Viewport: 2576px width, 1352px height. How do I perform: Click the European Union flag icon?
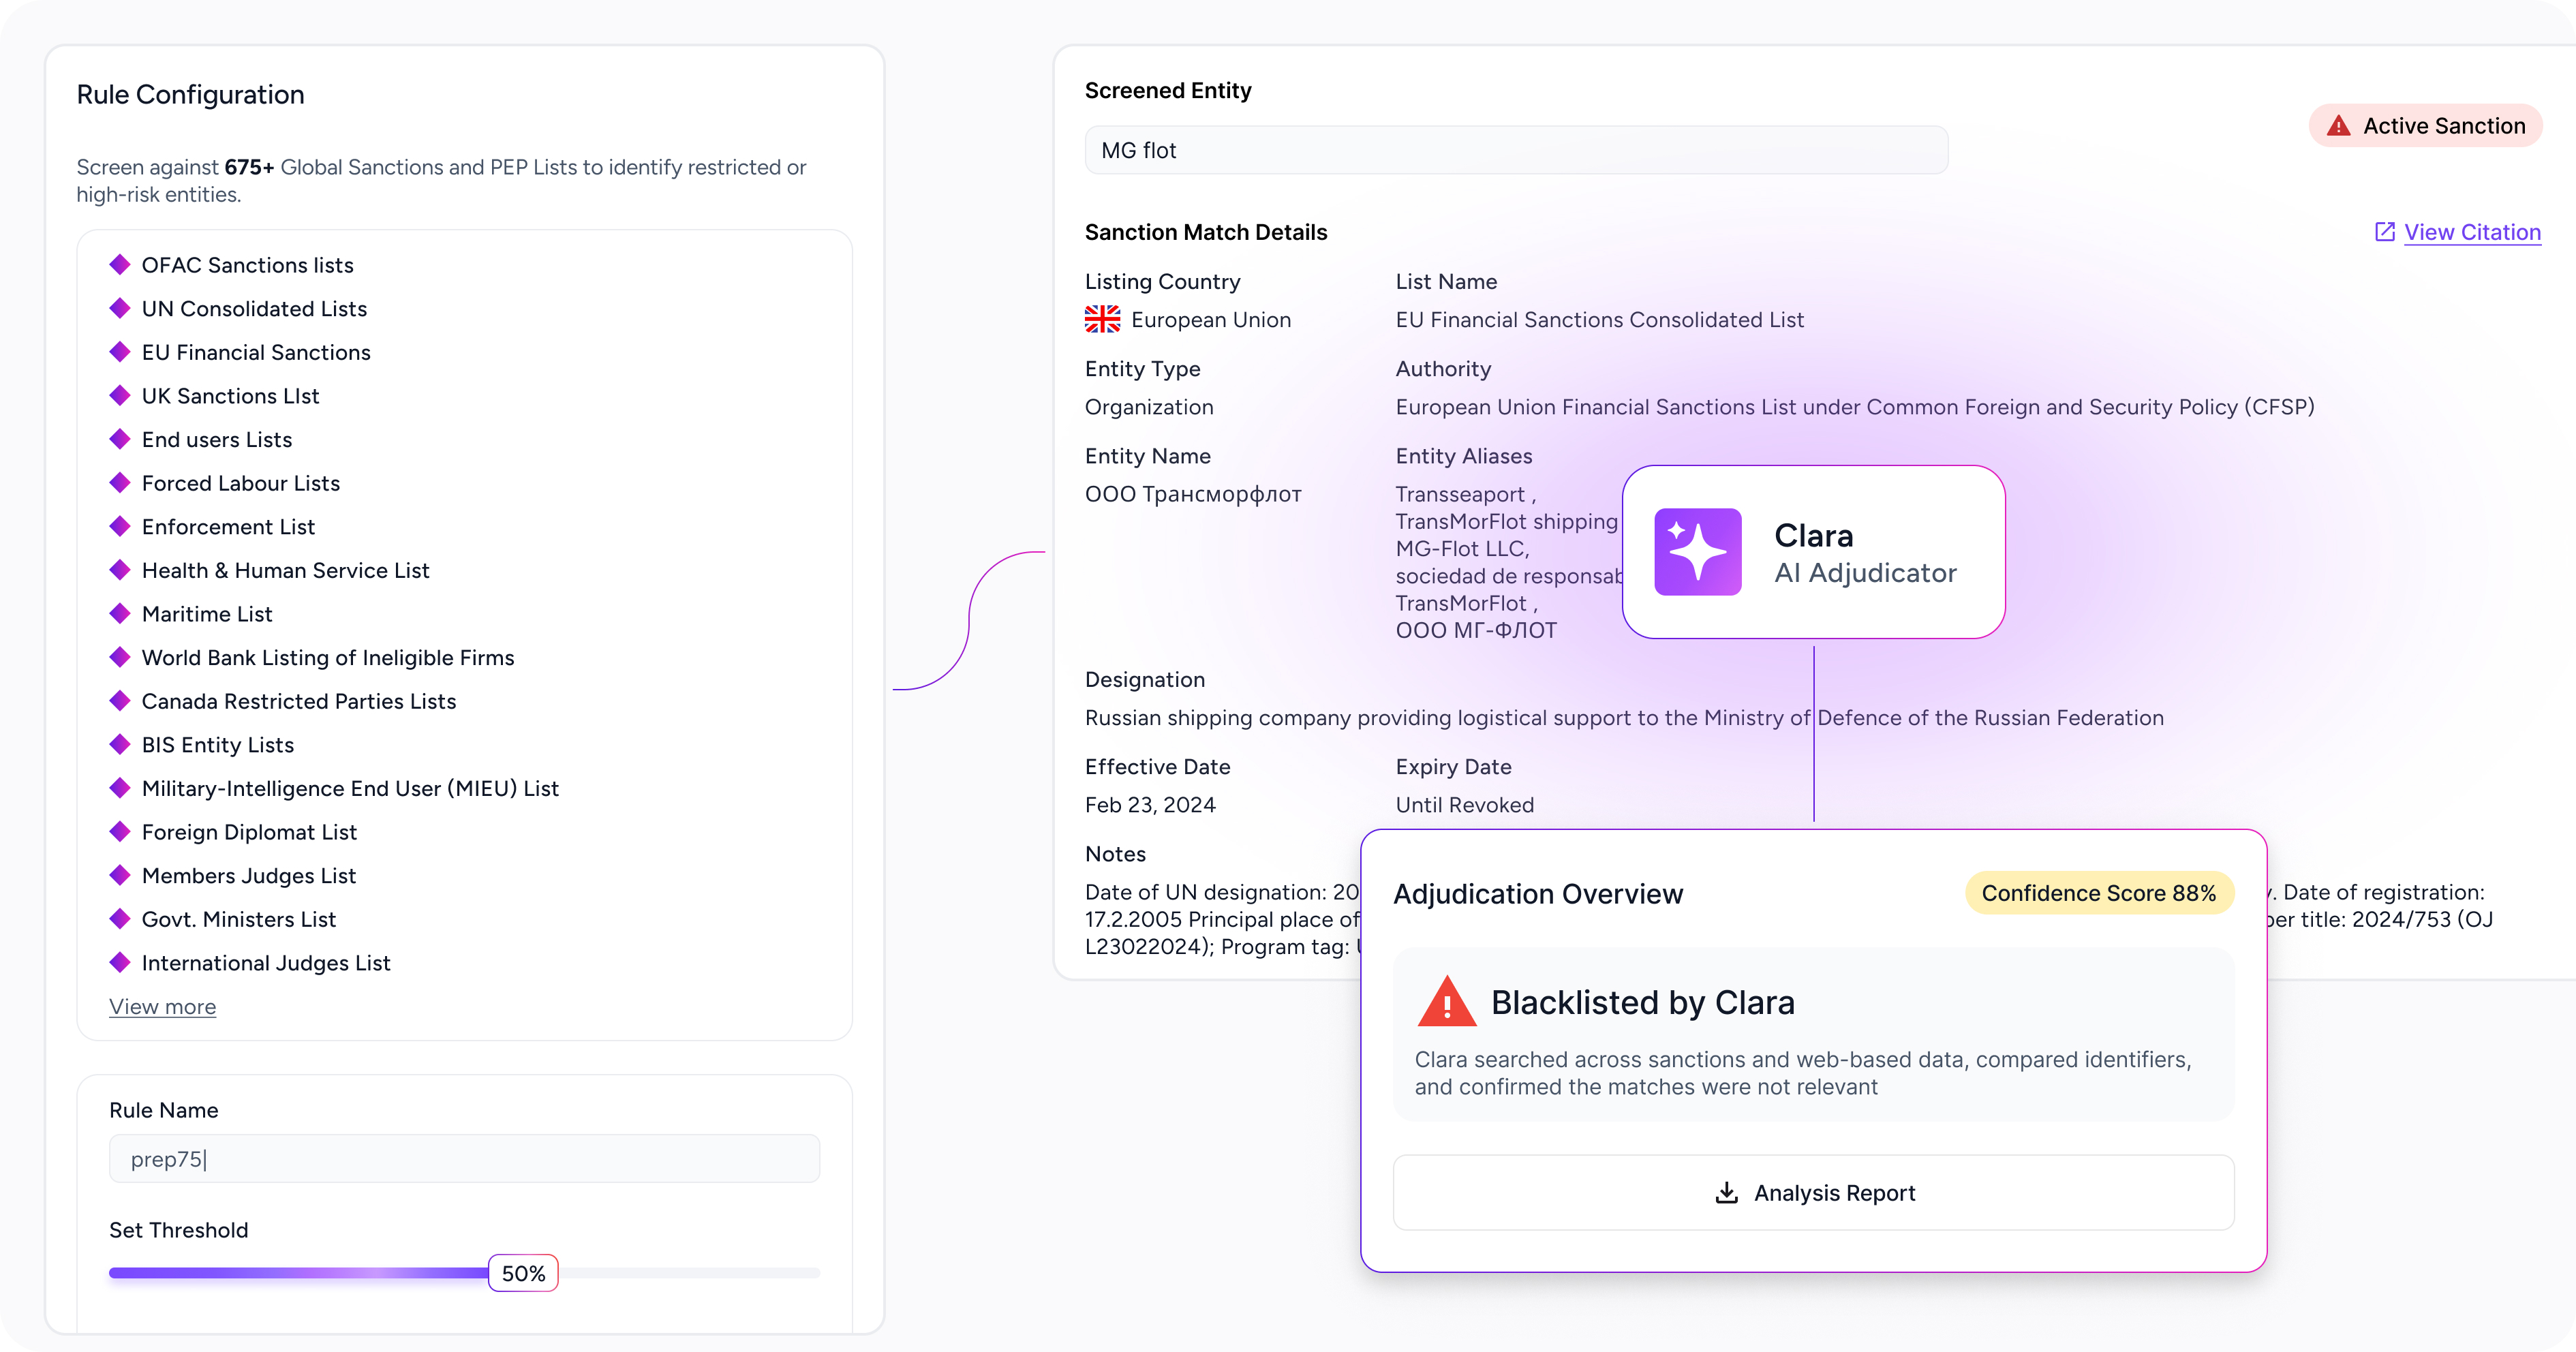1102,320
